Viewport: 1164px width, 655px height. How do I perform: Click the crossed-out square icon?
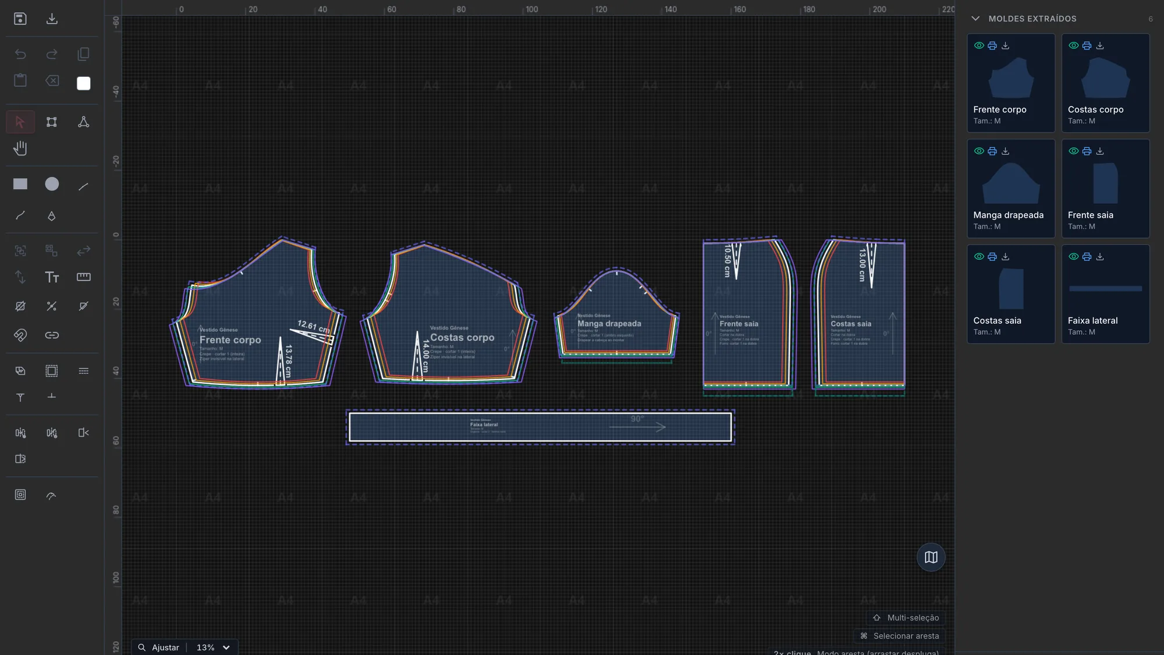tap(20, 306)
